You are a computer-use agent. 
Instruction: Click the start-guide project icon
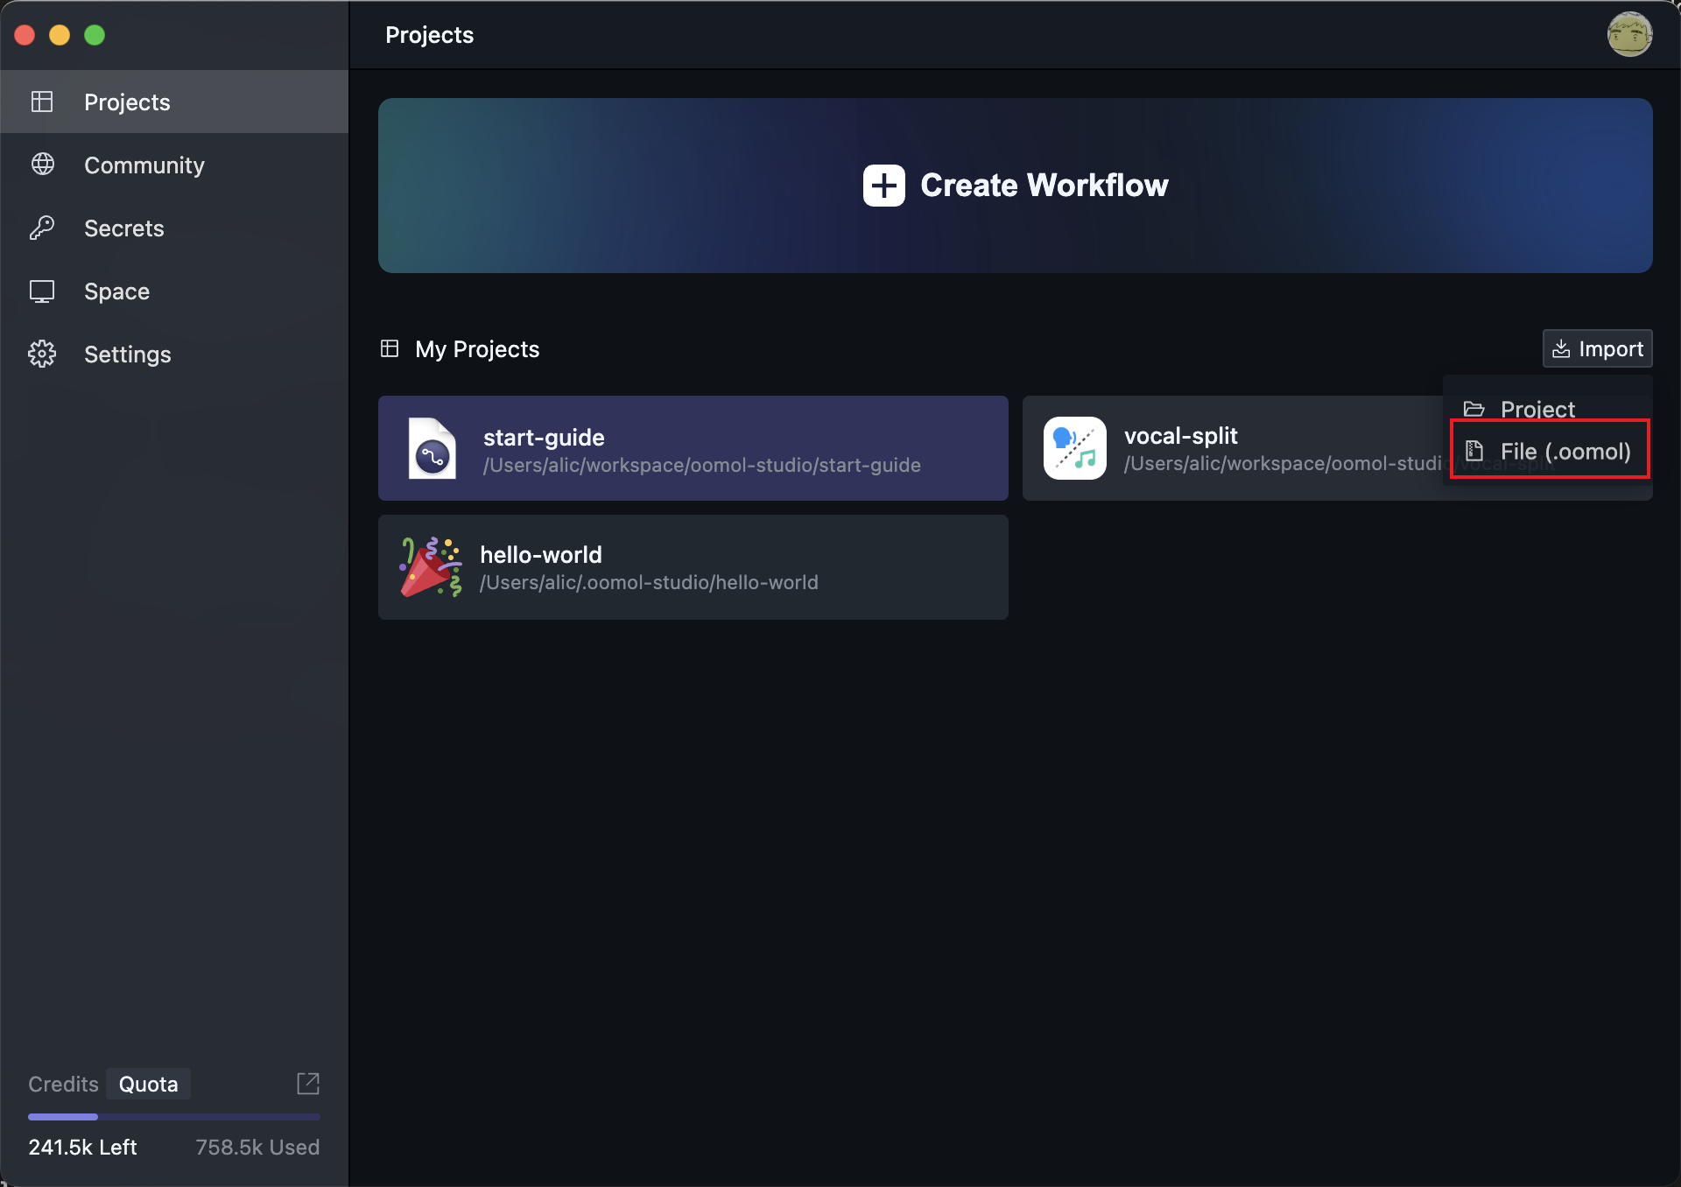tap(432, 448)
